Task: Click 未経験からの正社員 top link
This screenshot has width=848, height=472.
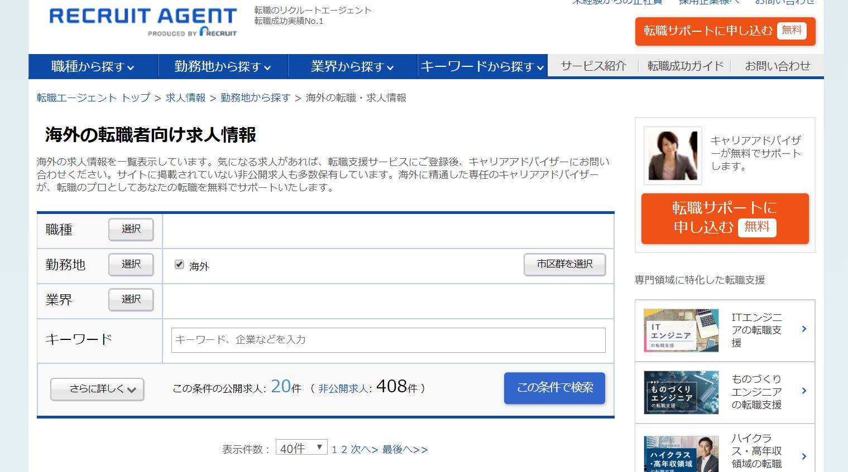Action: click(617, 2)
